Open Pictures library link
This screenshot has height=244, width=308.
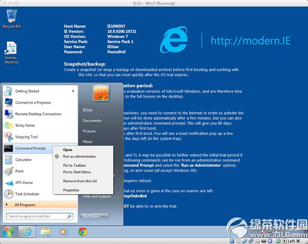(x=89, y=131)
